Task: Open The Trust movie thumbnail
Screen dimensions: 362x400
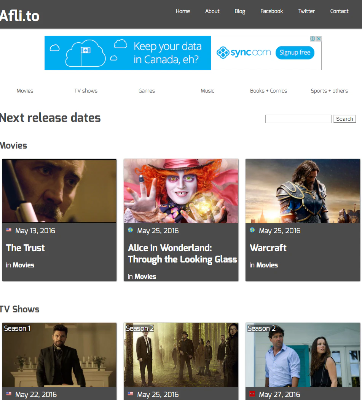Action: 59,191
